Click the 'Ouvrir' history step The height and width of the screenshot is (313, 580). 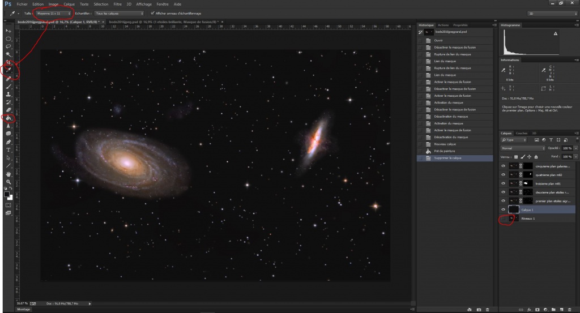[x=438, y=40]
